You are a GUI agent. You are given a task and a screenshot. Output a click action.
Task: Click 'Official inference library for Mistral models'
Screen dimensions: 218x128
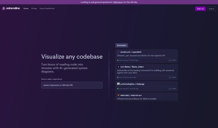[x=137, y=99]
